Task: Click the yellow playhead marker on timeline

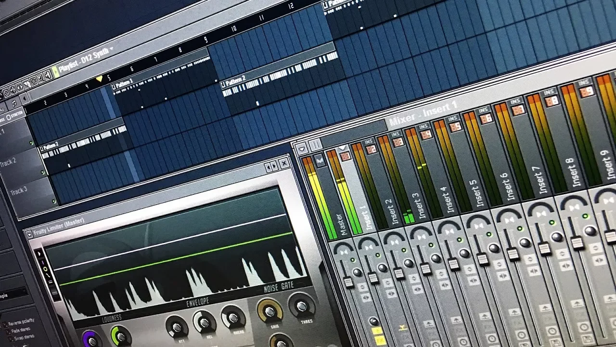Action: click(99, 79)
